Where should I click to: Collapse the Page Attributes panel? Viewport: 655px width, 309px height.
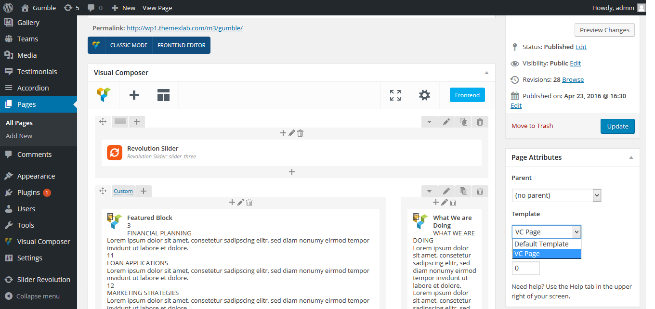[x=631, y=157]
